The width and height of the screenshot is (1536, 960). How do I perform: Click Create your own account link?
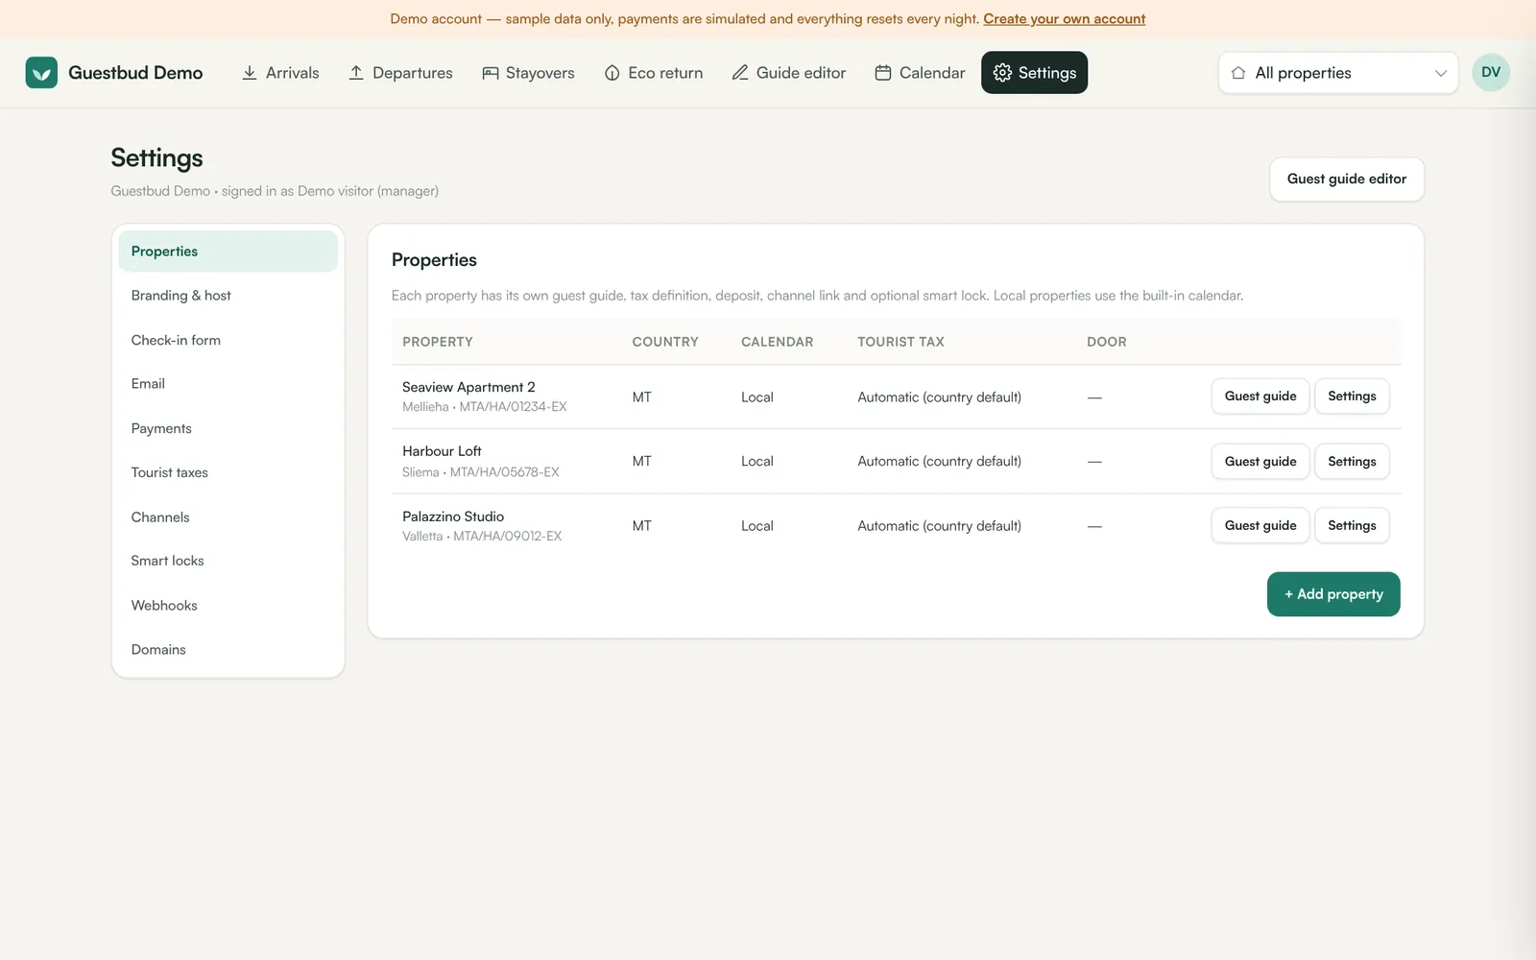click(1064, 19)
